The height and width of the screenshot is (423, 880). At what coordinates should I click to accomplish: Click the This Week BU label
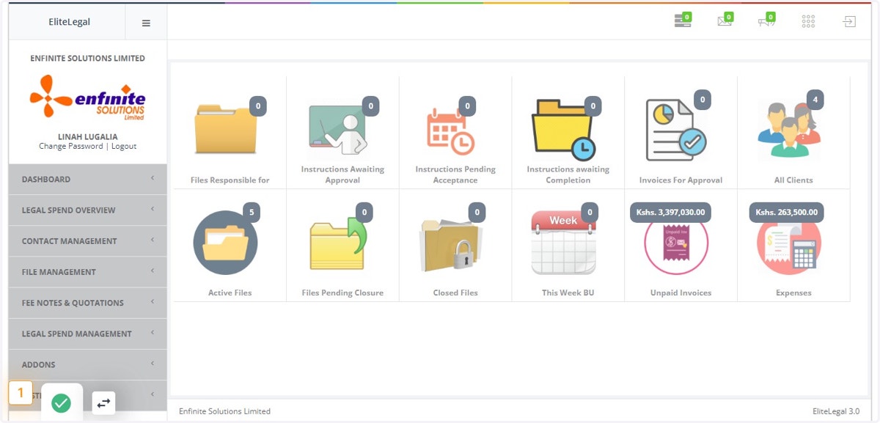(568, 293)
